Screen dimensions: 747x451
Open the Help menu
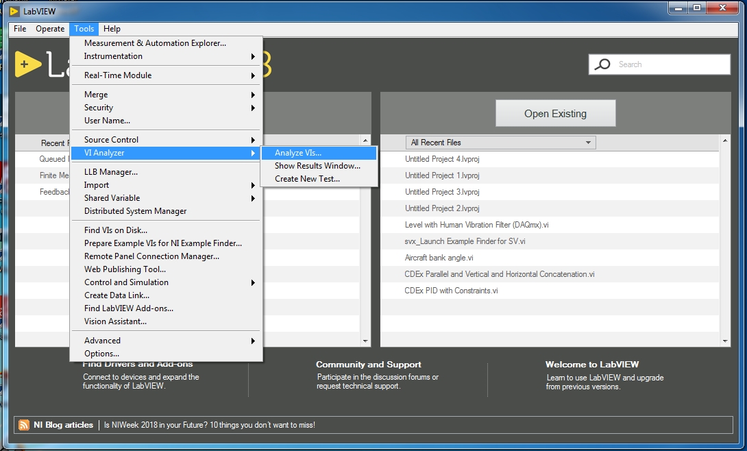[112, 29]
